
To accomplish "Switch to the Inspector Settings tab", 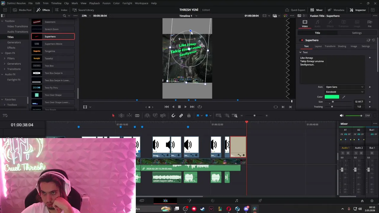I will pyautogui.click(x=356, y=33).
